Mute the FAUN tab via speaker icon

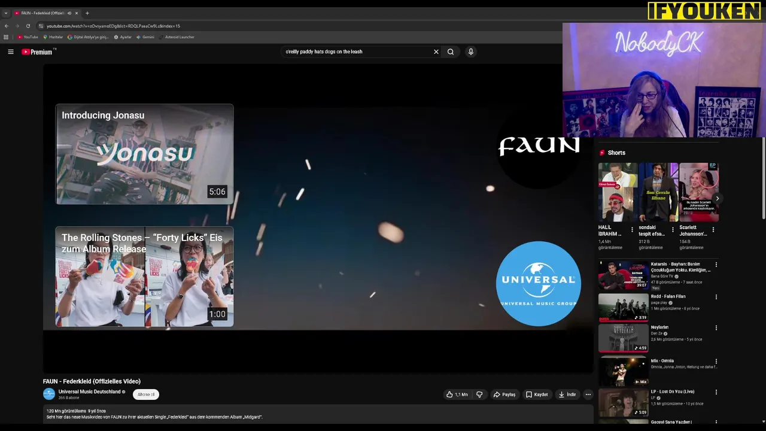tap(69, 13)
